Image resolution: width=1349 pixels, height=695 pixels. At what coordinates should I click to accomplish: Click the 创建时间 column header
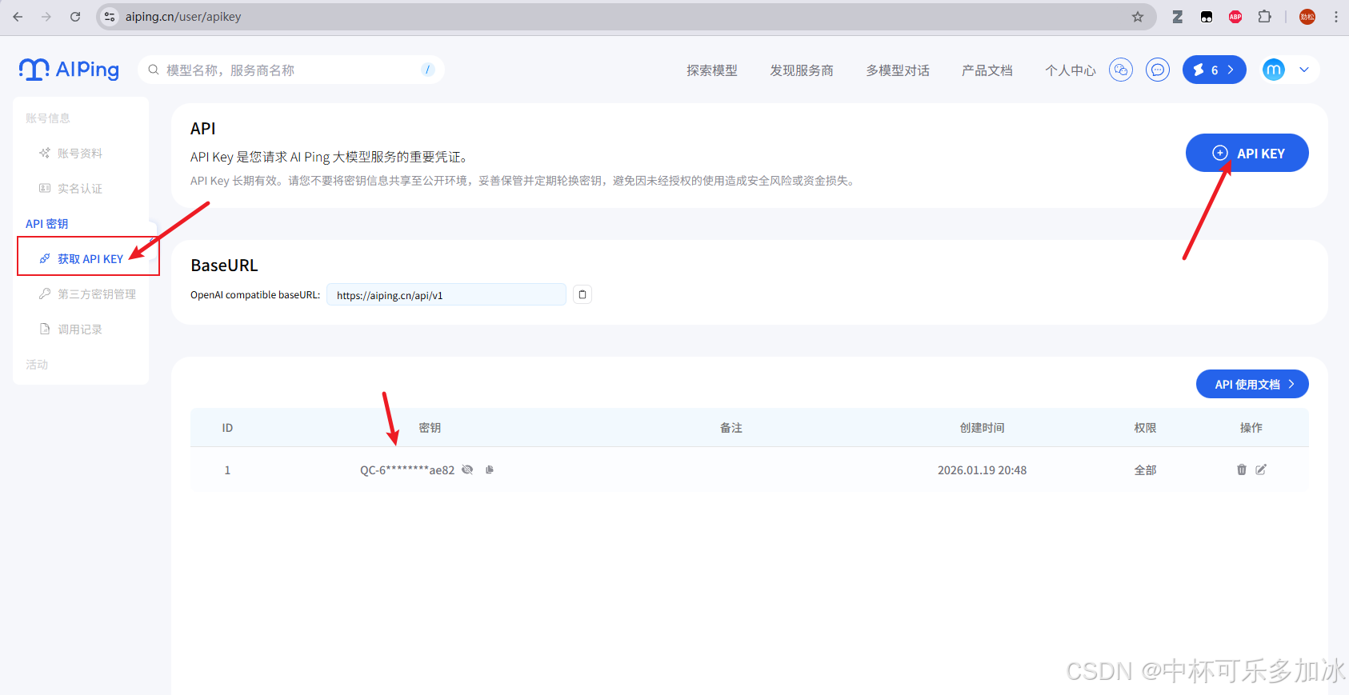(x=982, y=428)
